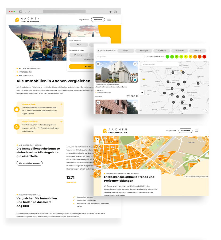Select energy class G swatch
221x240 pixels.
coord(200,57)
